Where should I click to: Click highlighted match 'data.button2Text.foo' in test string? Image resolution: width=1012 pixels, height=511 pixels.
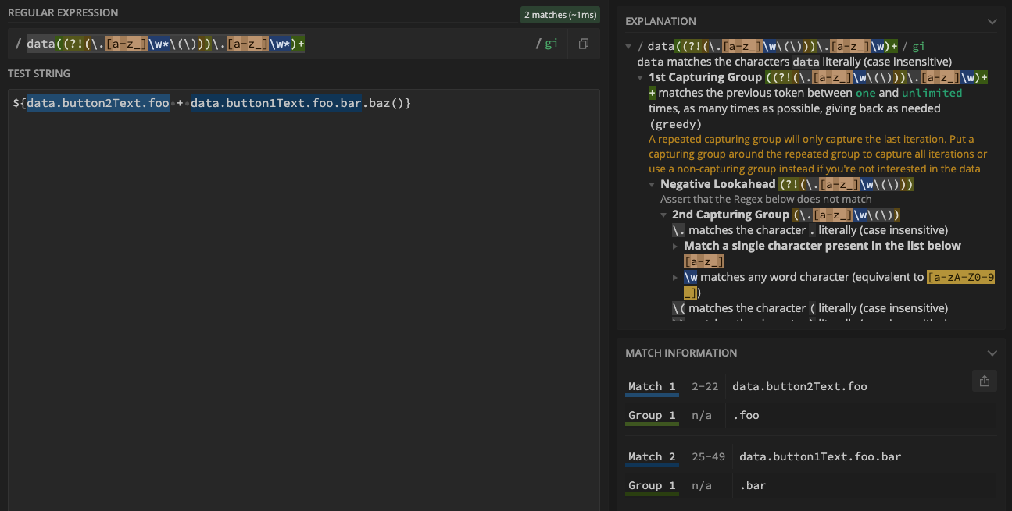98,103
